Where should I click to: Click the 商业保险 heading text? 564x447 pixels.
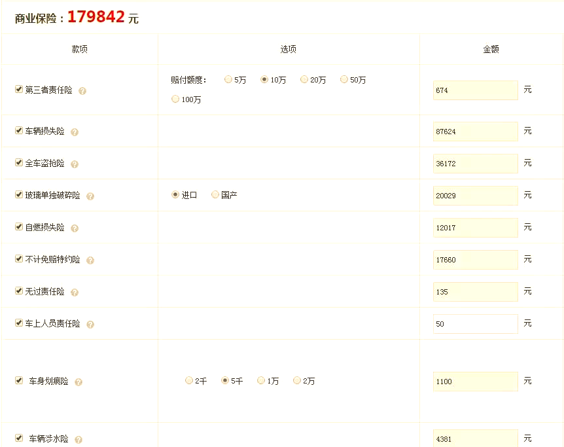coord(35,18)
